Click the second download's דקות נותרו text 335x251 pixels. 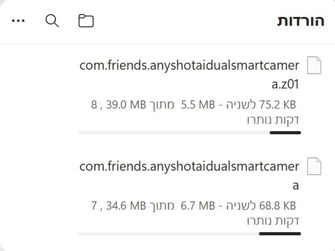[x=273, y=221]
